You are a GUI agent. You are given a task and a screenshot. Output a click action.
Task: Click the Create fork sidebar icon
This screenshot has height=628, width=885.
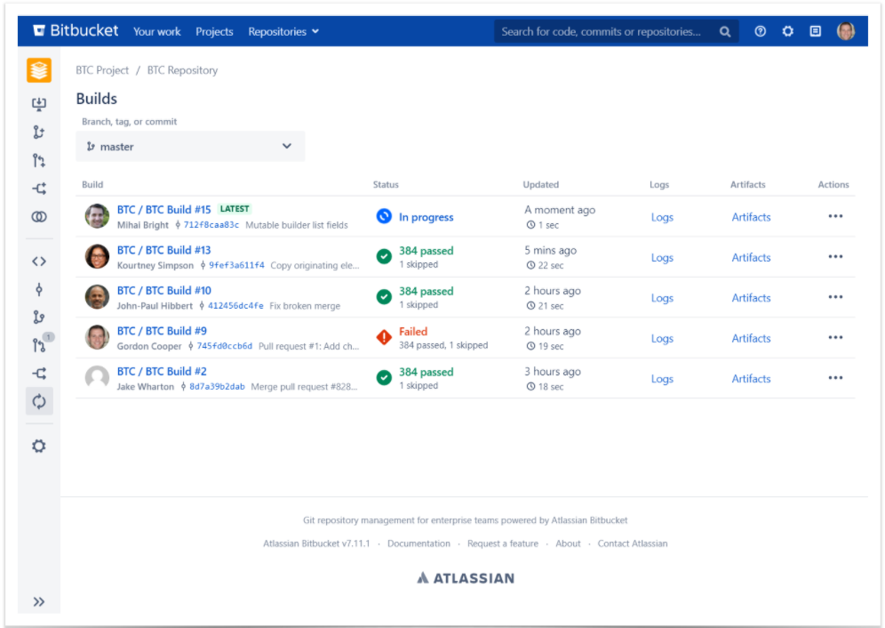(x=39, y=189)
